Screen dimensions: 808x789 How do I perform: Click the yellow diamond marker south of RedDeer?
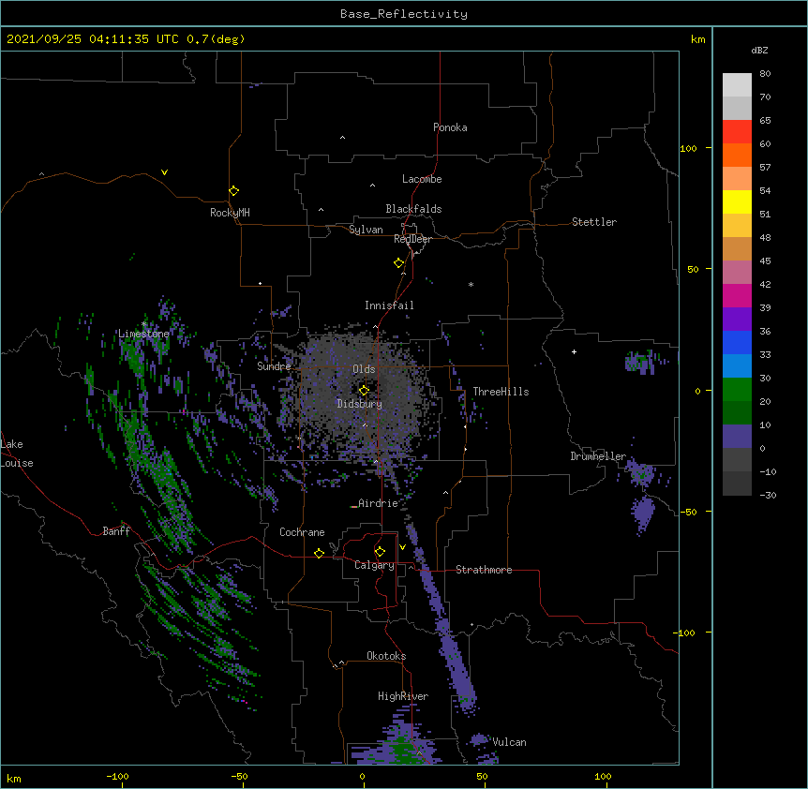(399, 263)
